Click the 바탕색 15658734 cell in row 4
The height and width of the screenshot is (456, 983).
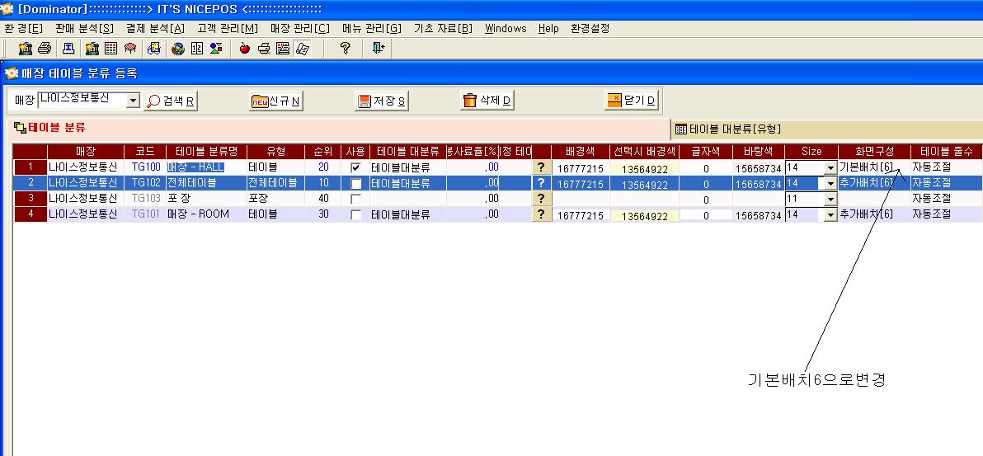[759, 215]
